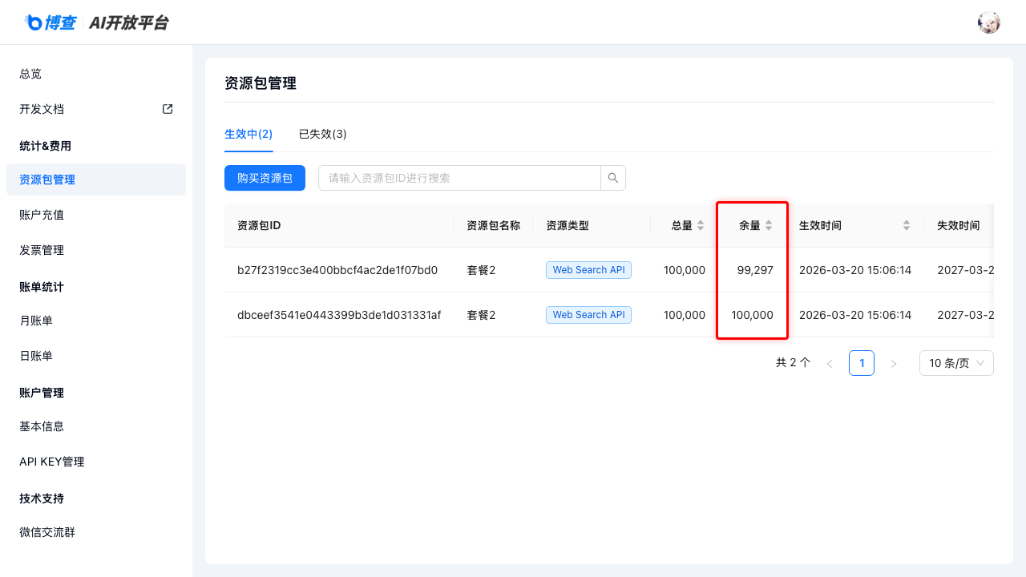This screenshot has width=1026, height=577.
Task: Focus the 资源包ID search input field
Action: (x=459, y=178)
